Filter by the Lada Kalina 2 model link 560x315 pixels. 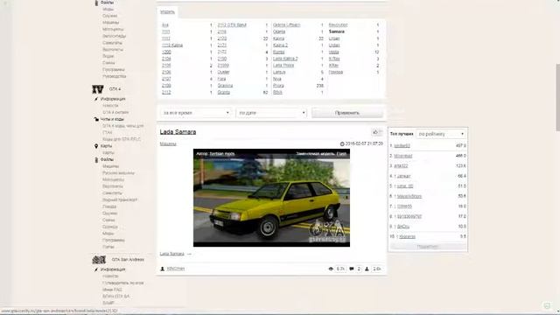point(285,59)
